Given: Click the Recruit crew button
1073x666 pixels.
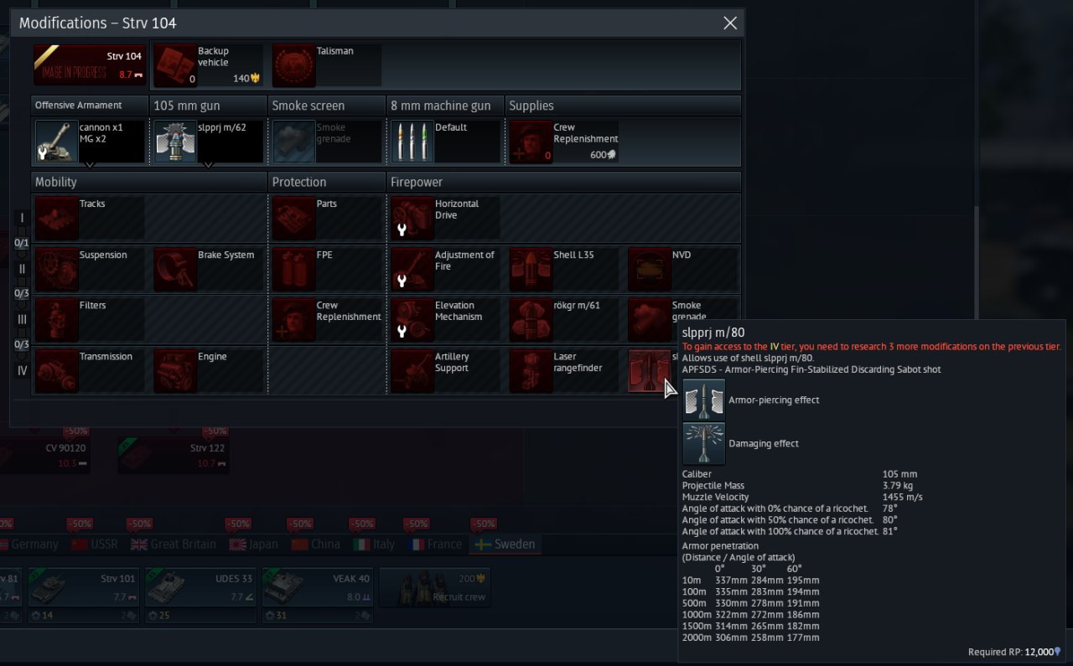Looking at the screenshot, I should pos(435,588).
